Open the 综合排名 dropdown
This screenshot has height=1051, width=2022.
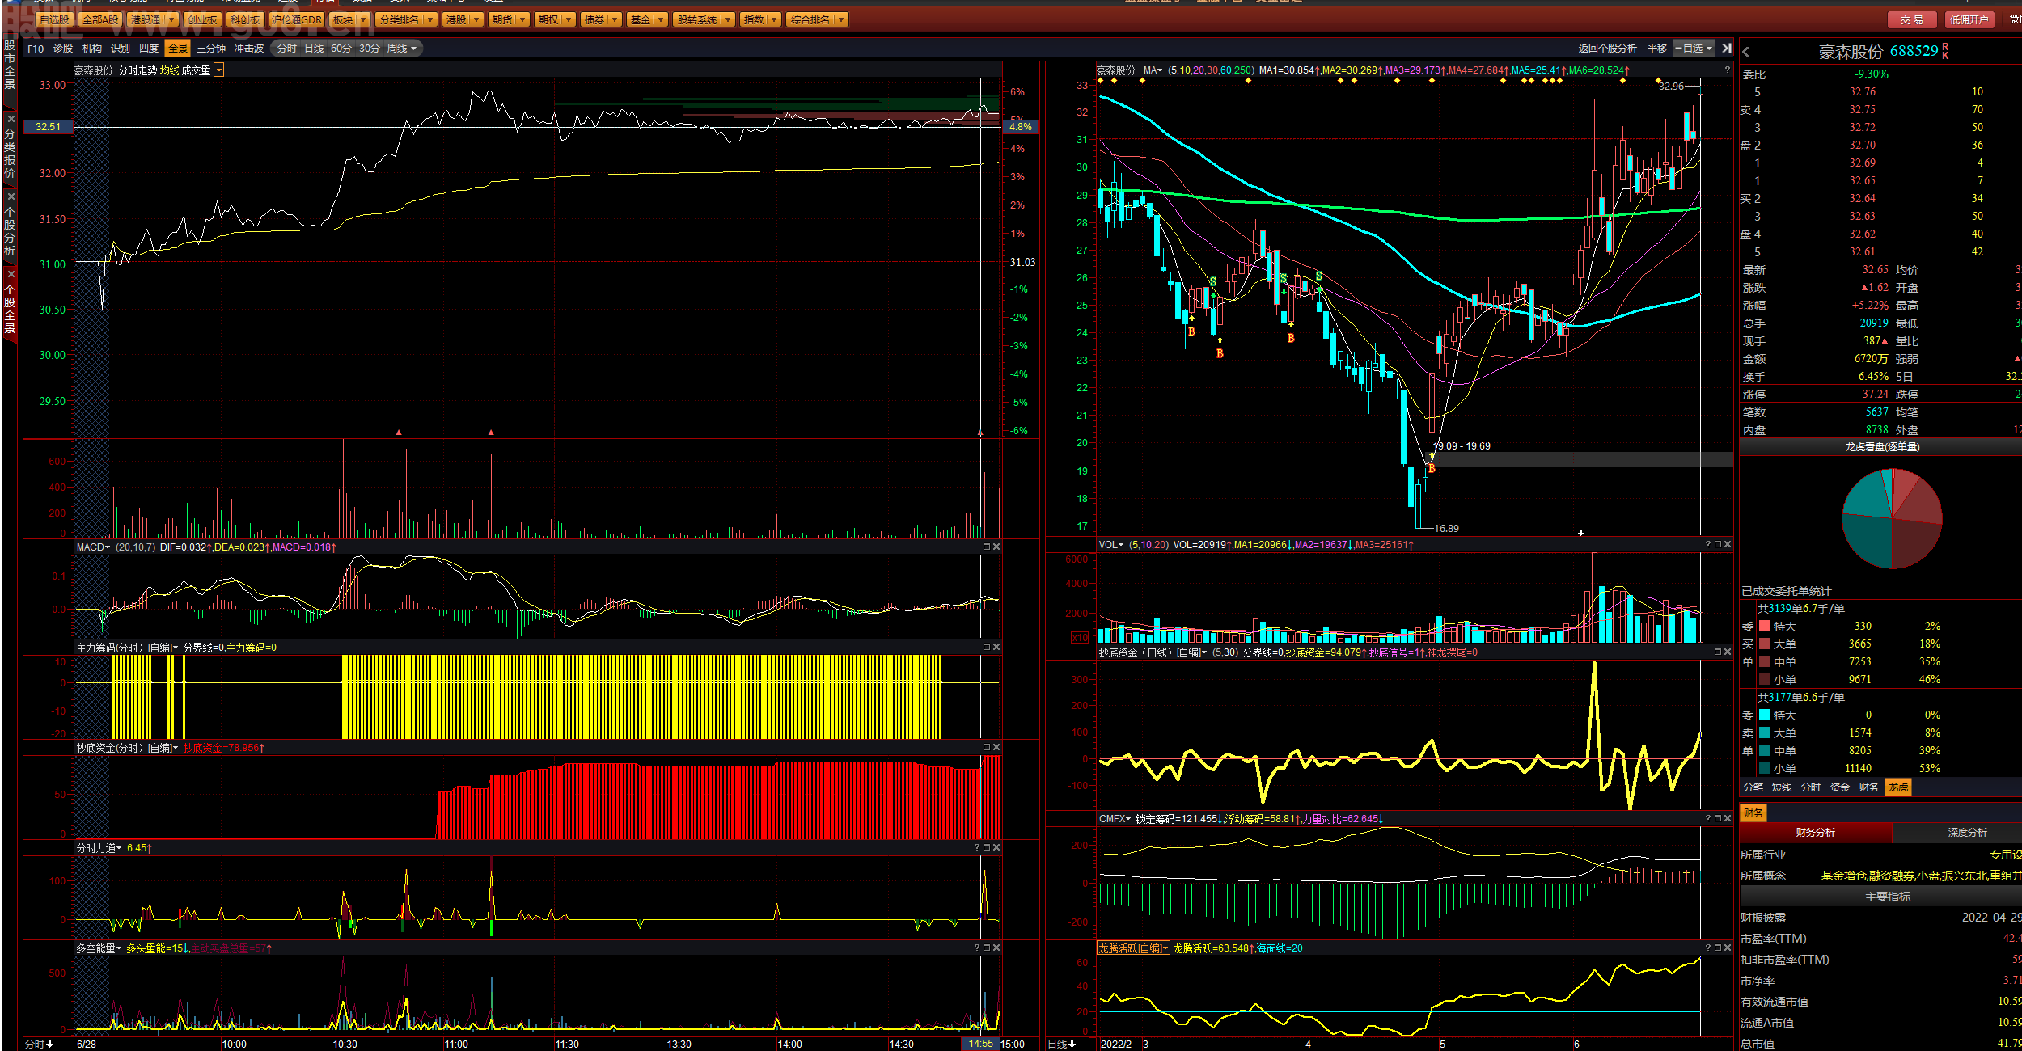click(x=817, y=19)
